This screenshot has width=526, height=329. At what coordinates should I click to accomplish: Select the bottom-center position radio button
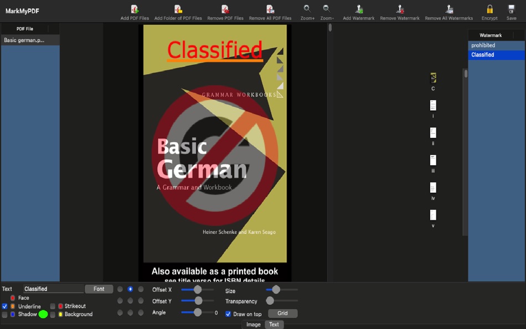[x=130, y=312]
